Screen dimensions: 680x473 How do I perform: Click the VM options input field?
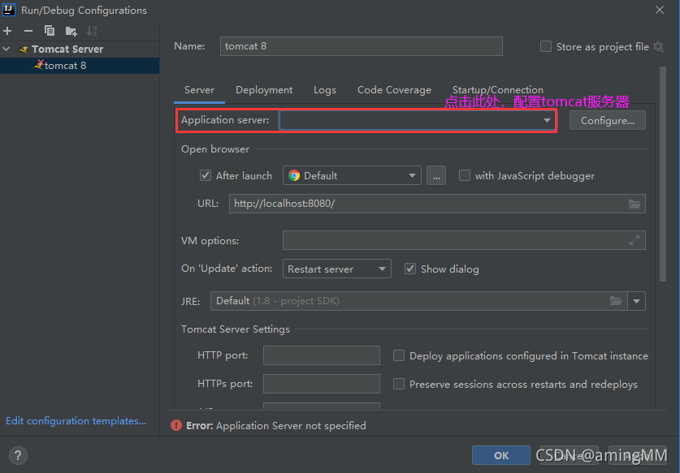coord(464,240)
